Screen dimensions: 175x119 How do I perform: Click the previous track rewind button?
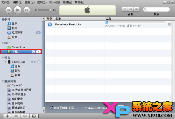click(x=9, y=10)
